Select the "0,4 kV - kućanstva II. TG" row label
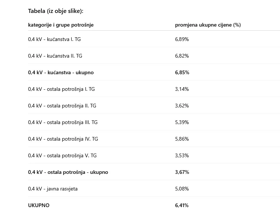Viewport: 280px width, 213px height. point(55,56)
